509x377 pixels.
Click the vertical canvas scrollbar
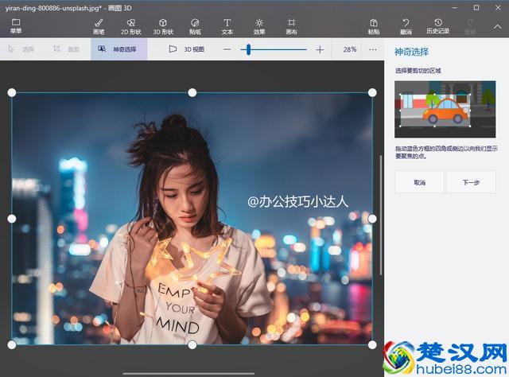pos(381,216)
